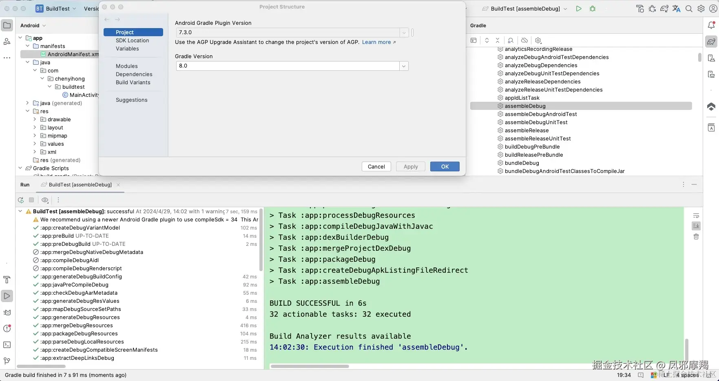Collapse the BuildTest assembleDebug build result node

click(20, 211)
